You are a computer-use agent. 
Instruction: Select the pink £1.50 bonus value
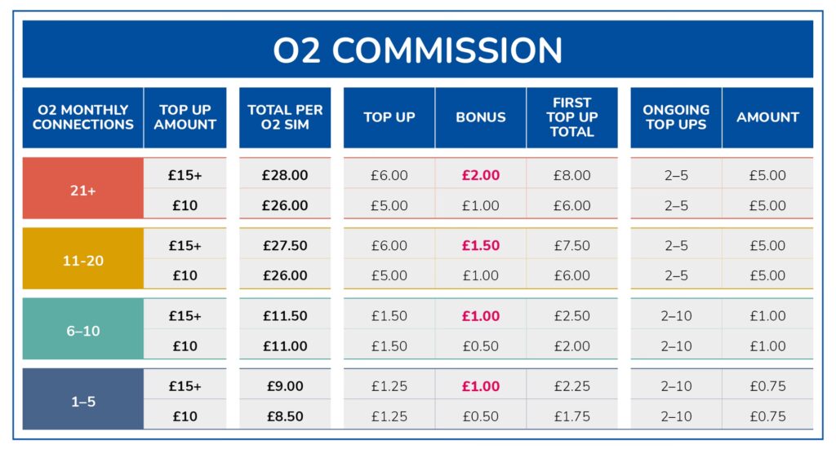pos(480,245)
